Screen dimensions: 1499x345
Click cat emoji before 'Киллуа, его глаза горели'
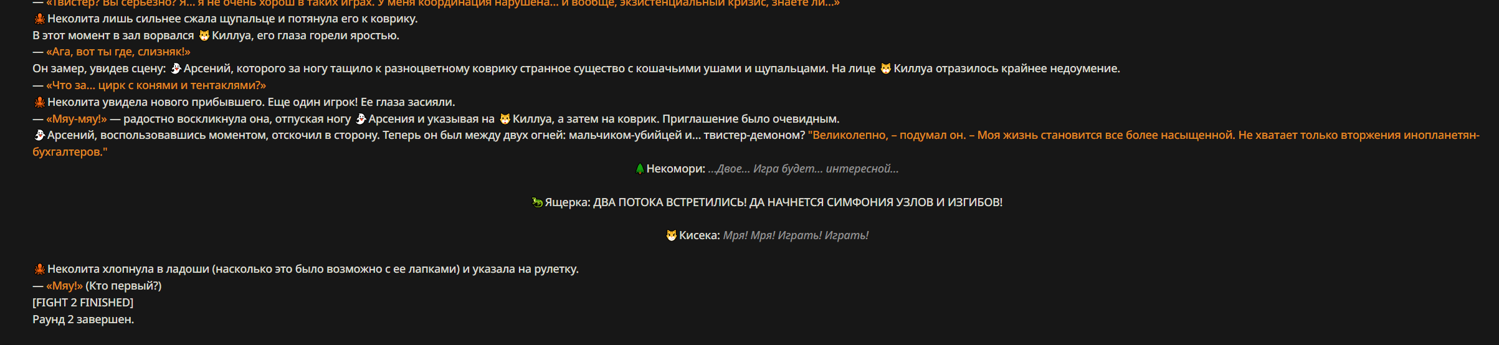pyautogui.click(x=204, y=35)
